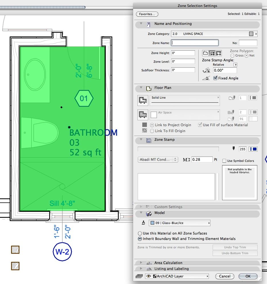Click the Cancel button
The image size is (267, 284).
click(x=225, y=276)
